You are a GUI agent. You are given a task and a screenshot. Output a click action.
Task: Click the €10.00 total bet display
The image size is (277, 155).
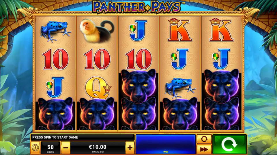(x=98, y=148)
